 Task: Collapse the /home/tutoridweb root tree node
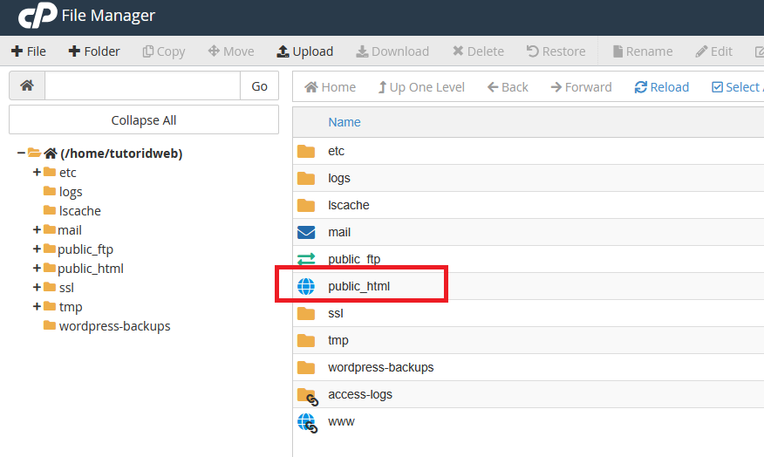tap(21, 153)
